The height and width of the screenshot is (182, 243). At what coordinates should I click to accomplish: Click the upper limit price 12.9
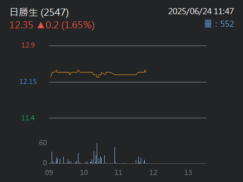pyautogui.click(x=28, y=45)
